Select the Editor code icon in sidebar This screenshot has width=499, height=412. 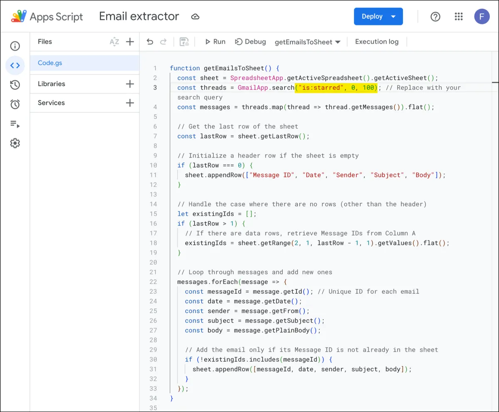click(x=15, y=65)
